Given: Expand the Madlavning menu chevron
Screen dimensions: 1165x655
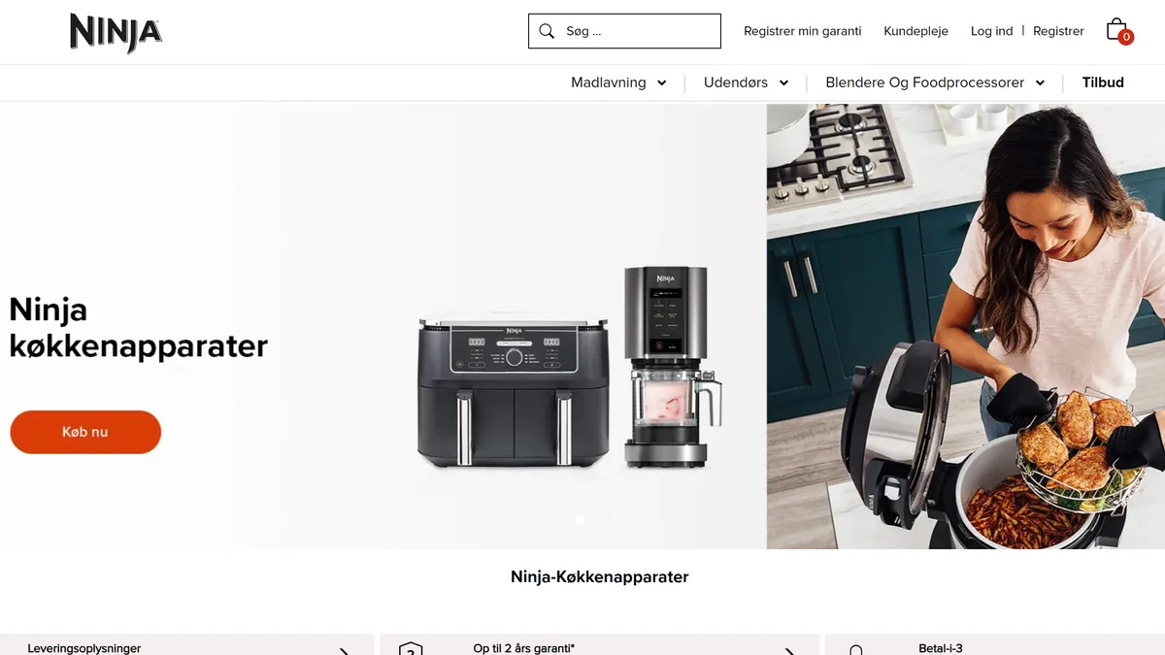Looking at the screenshot, I should pos(661,83).
